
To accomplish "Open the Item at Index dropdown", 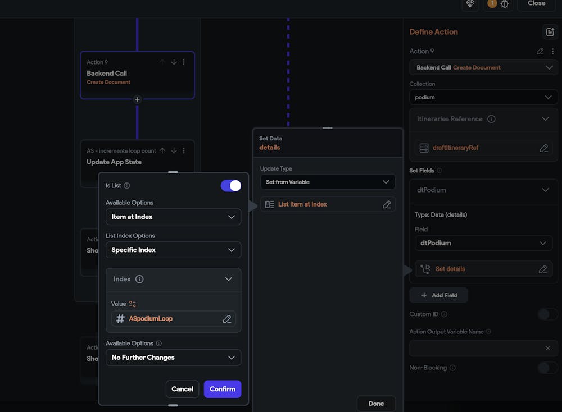I will pos(173,217).
